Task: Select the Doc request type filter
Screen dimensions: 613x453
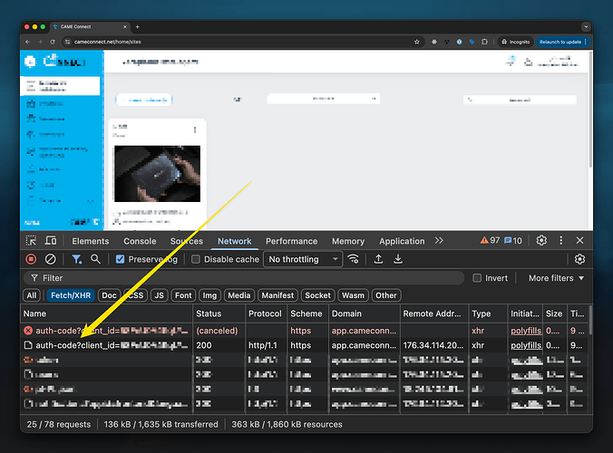Action: click(109, 295)
